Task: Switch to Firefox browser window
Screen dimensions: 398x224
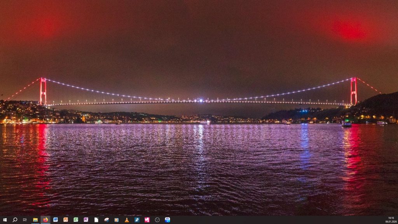Action: click(x=45, y=220)
